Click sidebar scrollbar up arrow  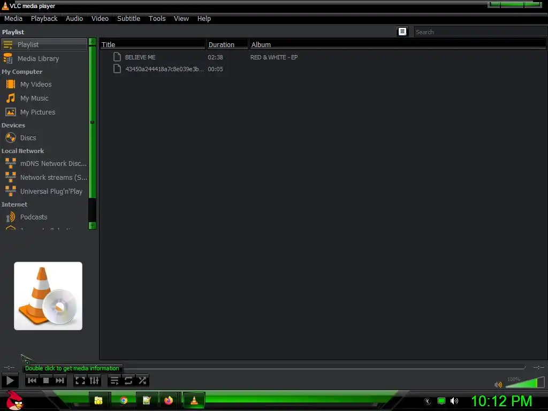pos(92,42)
